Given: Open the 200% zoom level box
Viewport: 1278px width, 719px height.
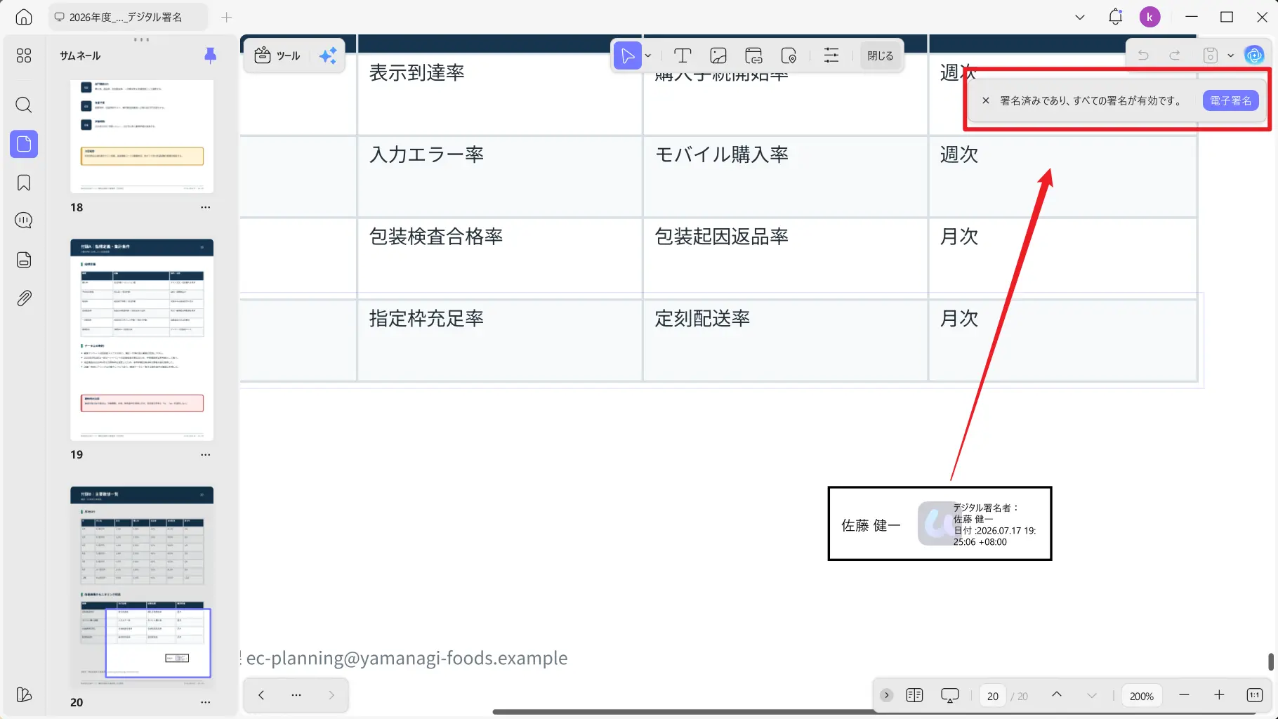Looking at the screenshot, I should (x=1141, y=696).
